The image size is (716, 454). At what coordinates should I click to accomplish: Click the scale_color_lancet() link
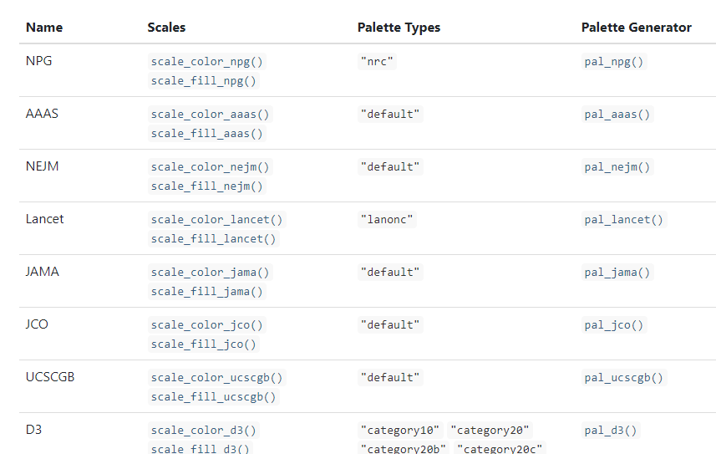[217, 220]
